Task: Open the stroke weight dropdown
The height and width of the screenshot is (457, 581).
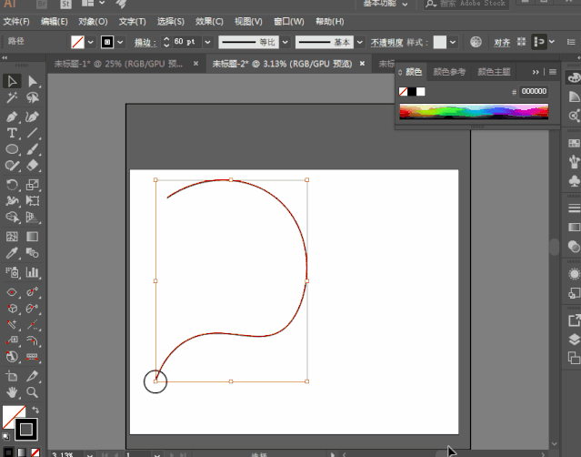Action: tap(207, 42)
